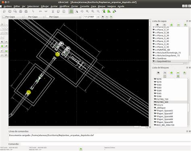The height and width of the screenshot is (151, 191).
Task: Open the Select tools menu in left toolbar
Action: 6,55
